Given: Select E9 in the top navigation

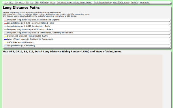Looking at the screenshot, I should tap(31, 2).
